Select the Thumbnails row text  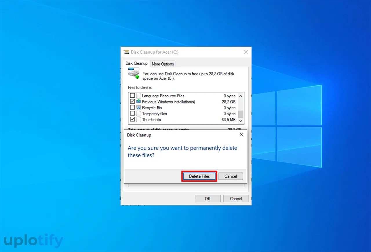[151, 120]
